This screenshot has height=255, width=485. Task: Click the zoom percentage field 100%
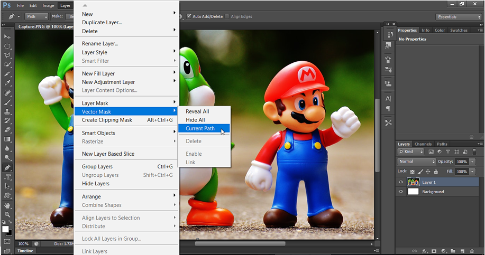point(23,243)
